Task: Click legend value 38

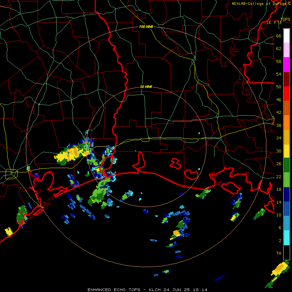Action: pos(279,125)
